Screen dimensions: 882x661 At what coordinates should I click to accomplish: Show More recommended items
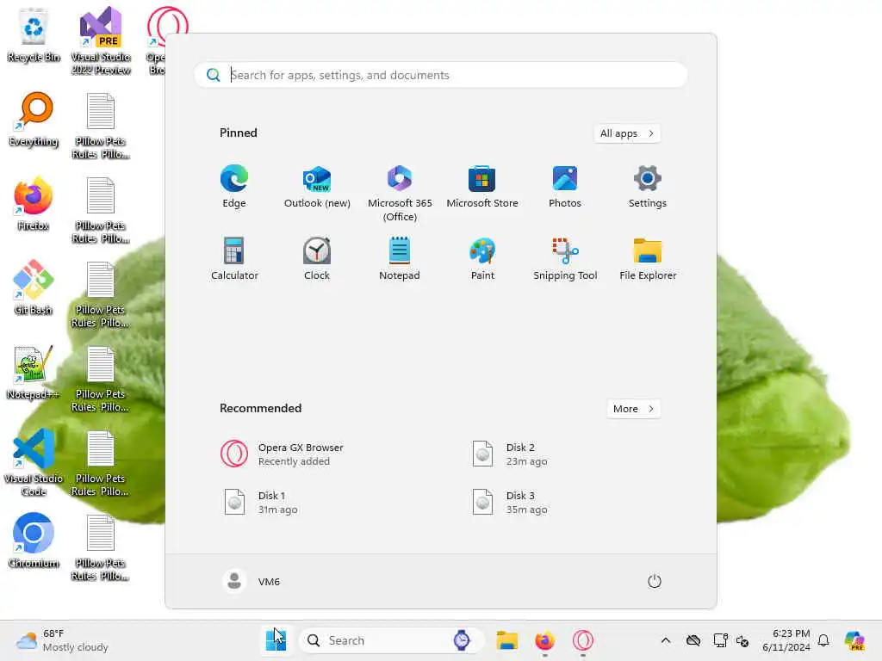[633, 409]
